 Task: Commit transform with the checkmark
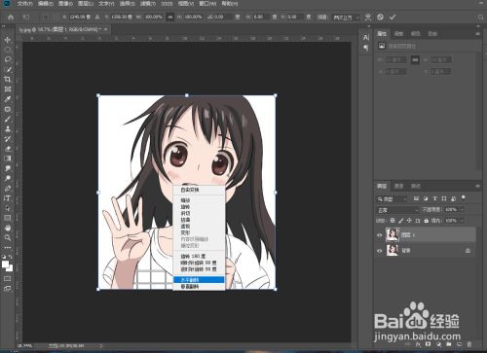(x=393, y=17)
